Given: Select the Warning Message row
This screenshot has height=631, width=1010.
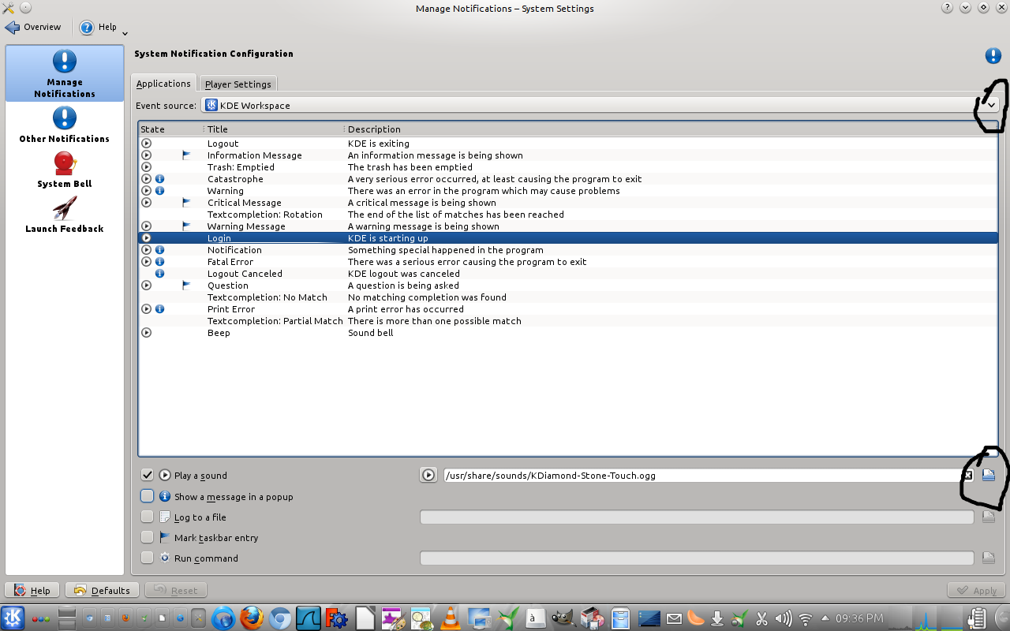Looking at the screenshot, I should tap(568, 226).
